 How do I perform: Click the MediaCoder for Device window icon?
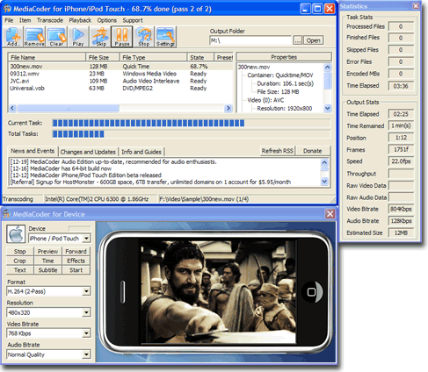[6, 214]
